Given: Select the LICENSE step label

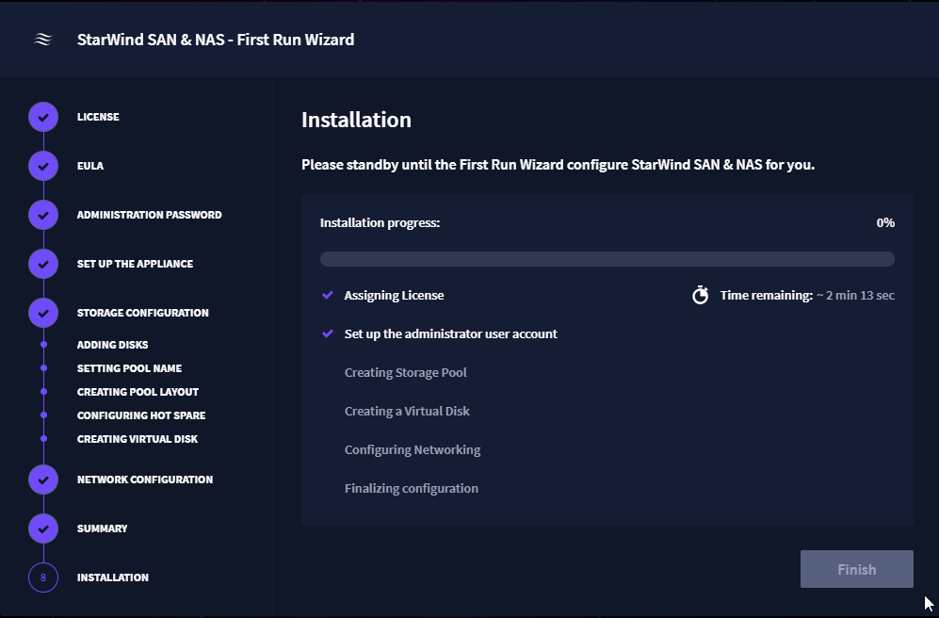Looking at the screenshot, I should click(98, 117).
